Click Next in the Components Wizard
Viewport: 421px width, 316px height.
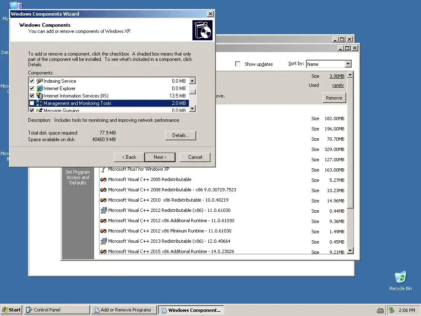(160, 157)
